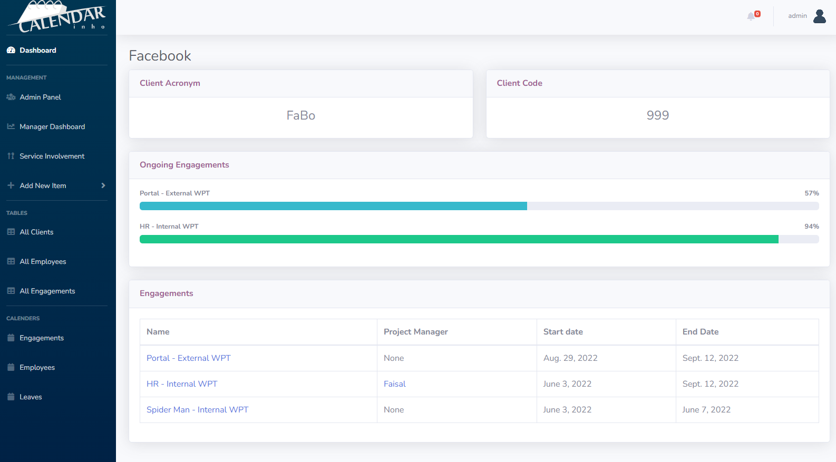Click Portal - External WPT progress label
The image size is (836, 462).
click(x=174, y=193)
